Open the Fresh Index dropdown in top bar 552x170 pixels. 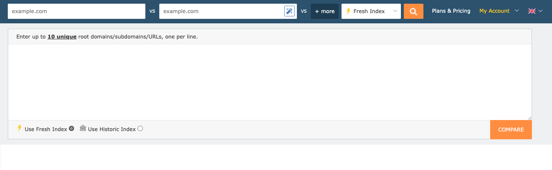[371, 11]
